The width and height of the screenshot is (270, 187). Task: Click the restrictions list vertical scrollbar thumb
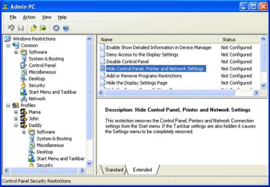pos(263,57)
